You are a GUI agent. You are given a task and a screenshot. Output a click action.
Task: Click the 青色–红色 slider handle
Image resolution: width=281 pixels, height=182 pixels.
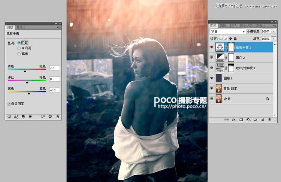[x=25, y=71]
